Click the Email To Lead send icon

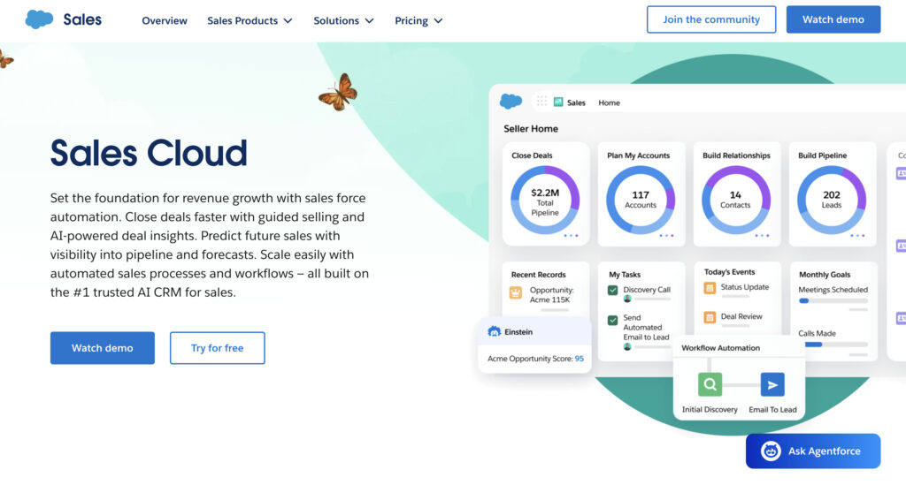pos(772,384)
